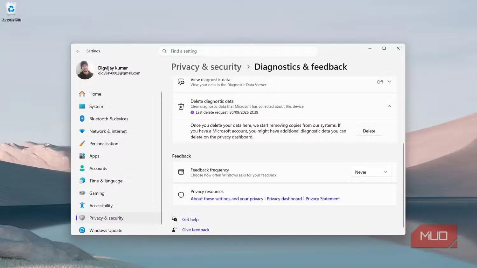Click the Find a setting search box
Image resolution: width=477 pixels, height=268 pixels.
pos(238,51)
